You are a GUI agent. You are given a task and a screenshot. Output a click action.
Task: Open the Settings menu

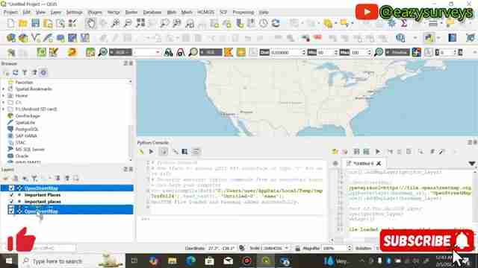(x=75, y=12)
